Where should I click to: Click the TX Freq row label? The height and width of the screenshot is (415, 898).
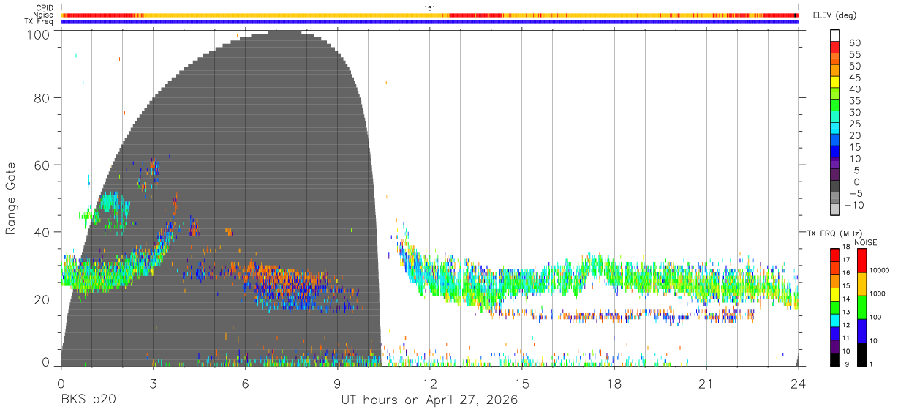coord(39,22)
